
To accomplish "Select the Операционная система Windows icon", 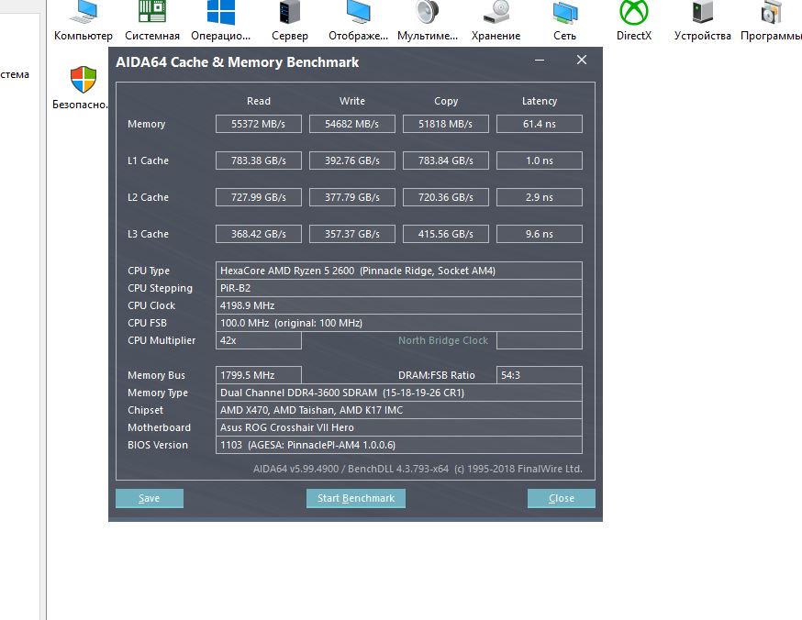I will click(x=221, y=12).
